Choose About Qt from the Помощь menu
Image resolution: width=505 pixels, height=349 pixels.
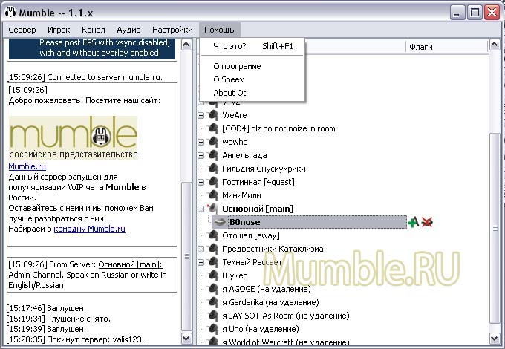point(229,93)
